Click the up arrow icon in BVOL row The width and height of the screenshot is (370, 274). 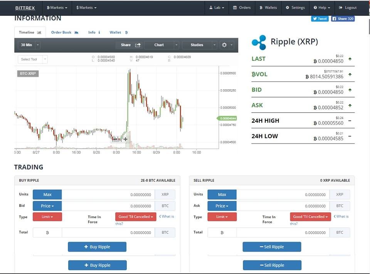pyautogui.click(x=350, y=74)
